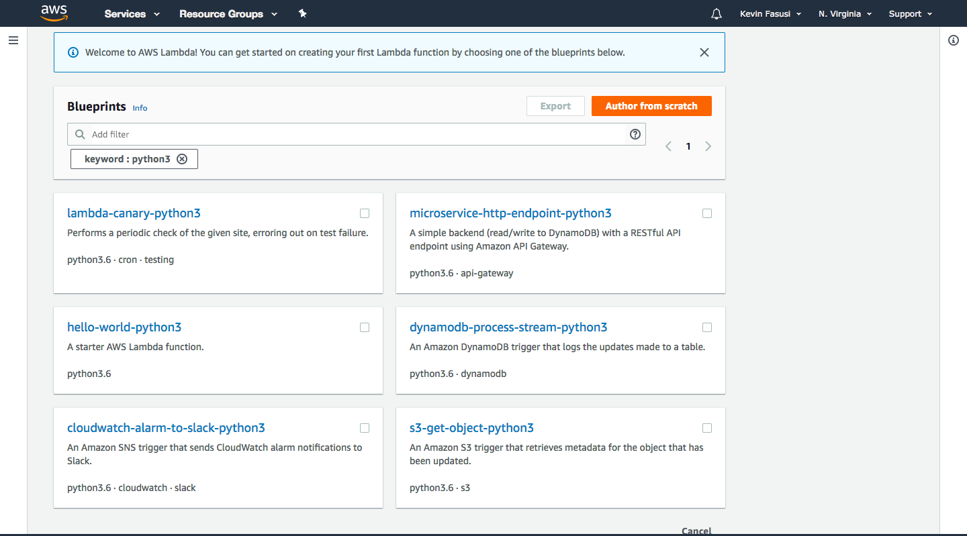This screenshot has width=967, height=536.
Task: Click the Add filter input field
Action: pos(356,134)
